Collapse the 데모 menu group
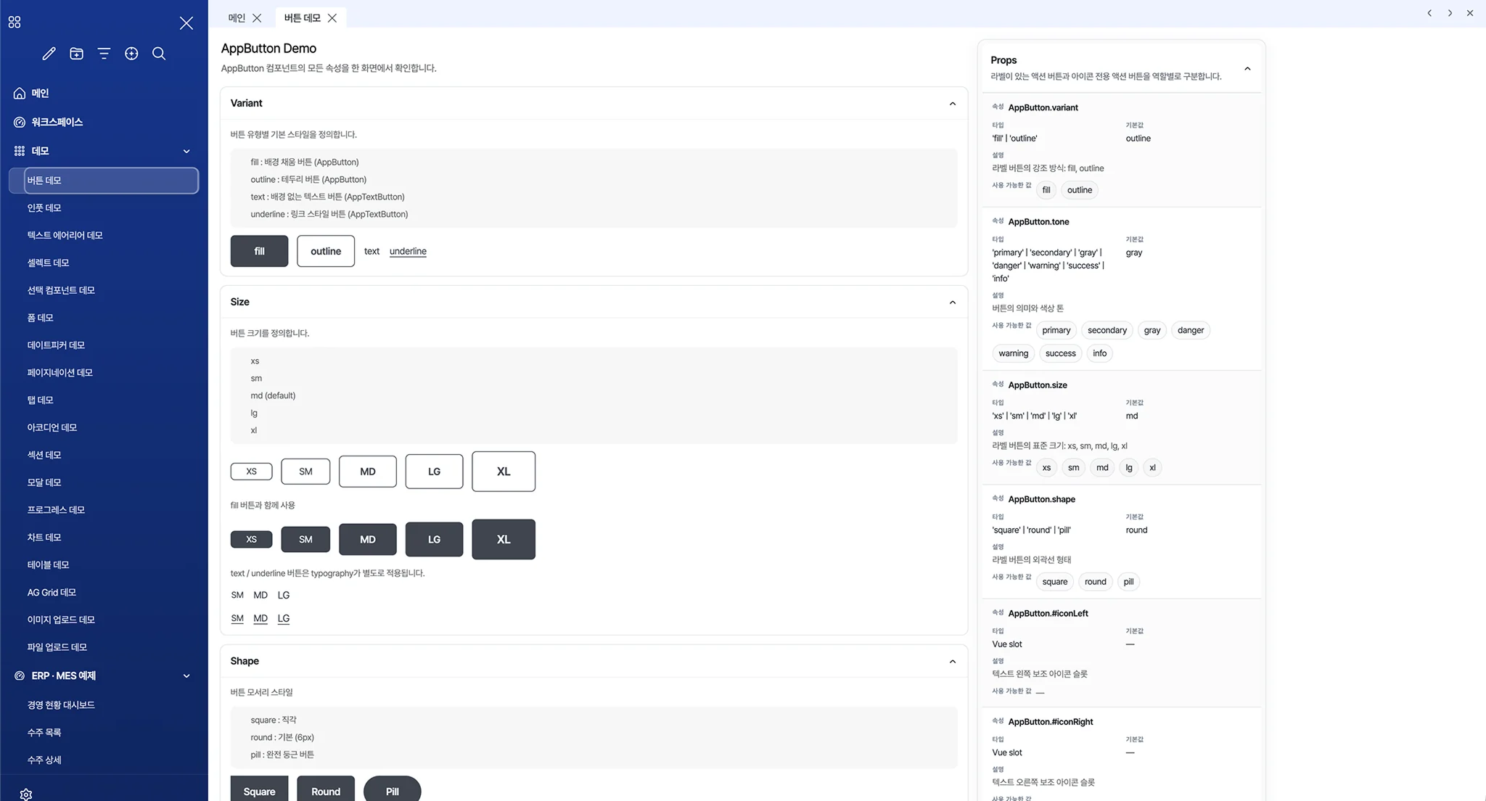The image size is (1486, 801). tap(186, 151)
